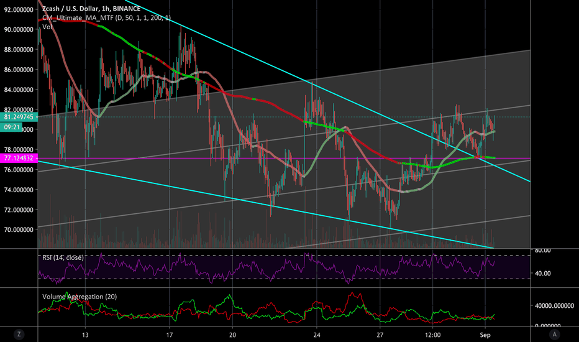Click the 72.000000 price axis label

pyautogui.click(x=19, y=210)
